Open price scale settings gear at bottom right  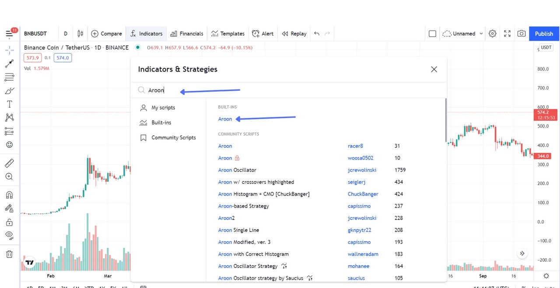pos(546,276)
